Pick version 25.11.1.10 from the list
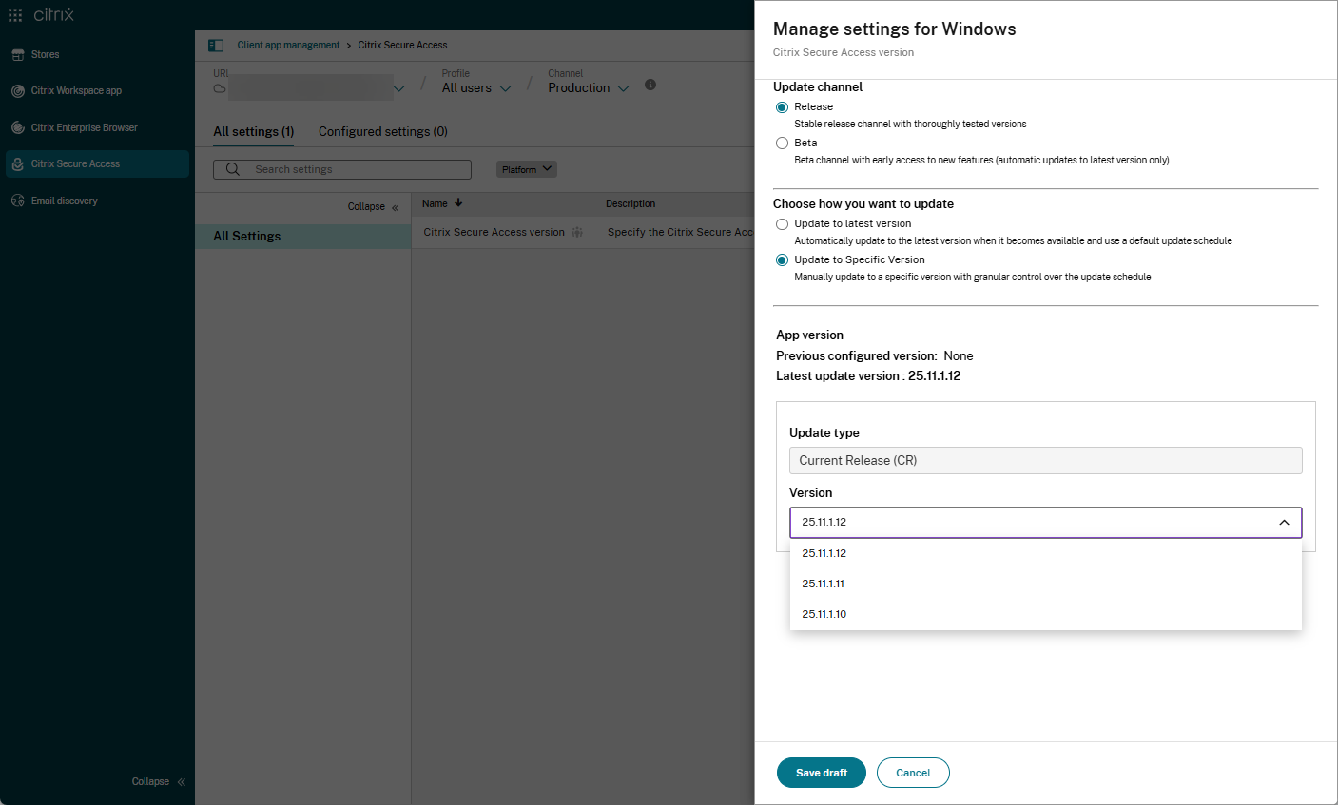 1046,614
